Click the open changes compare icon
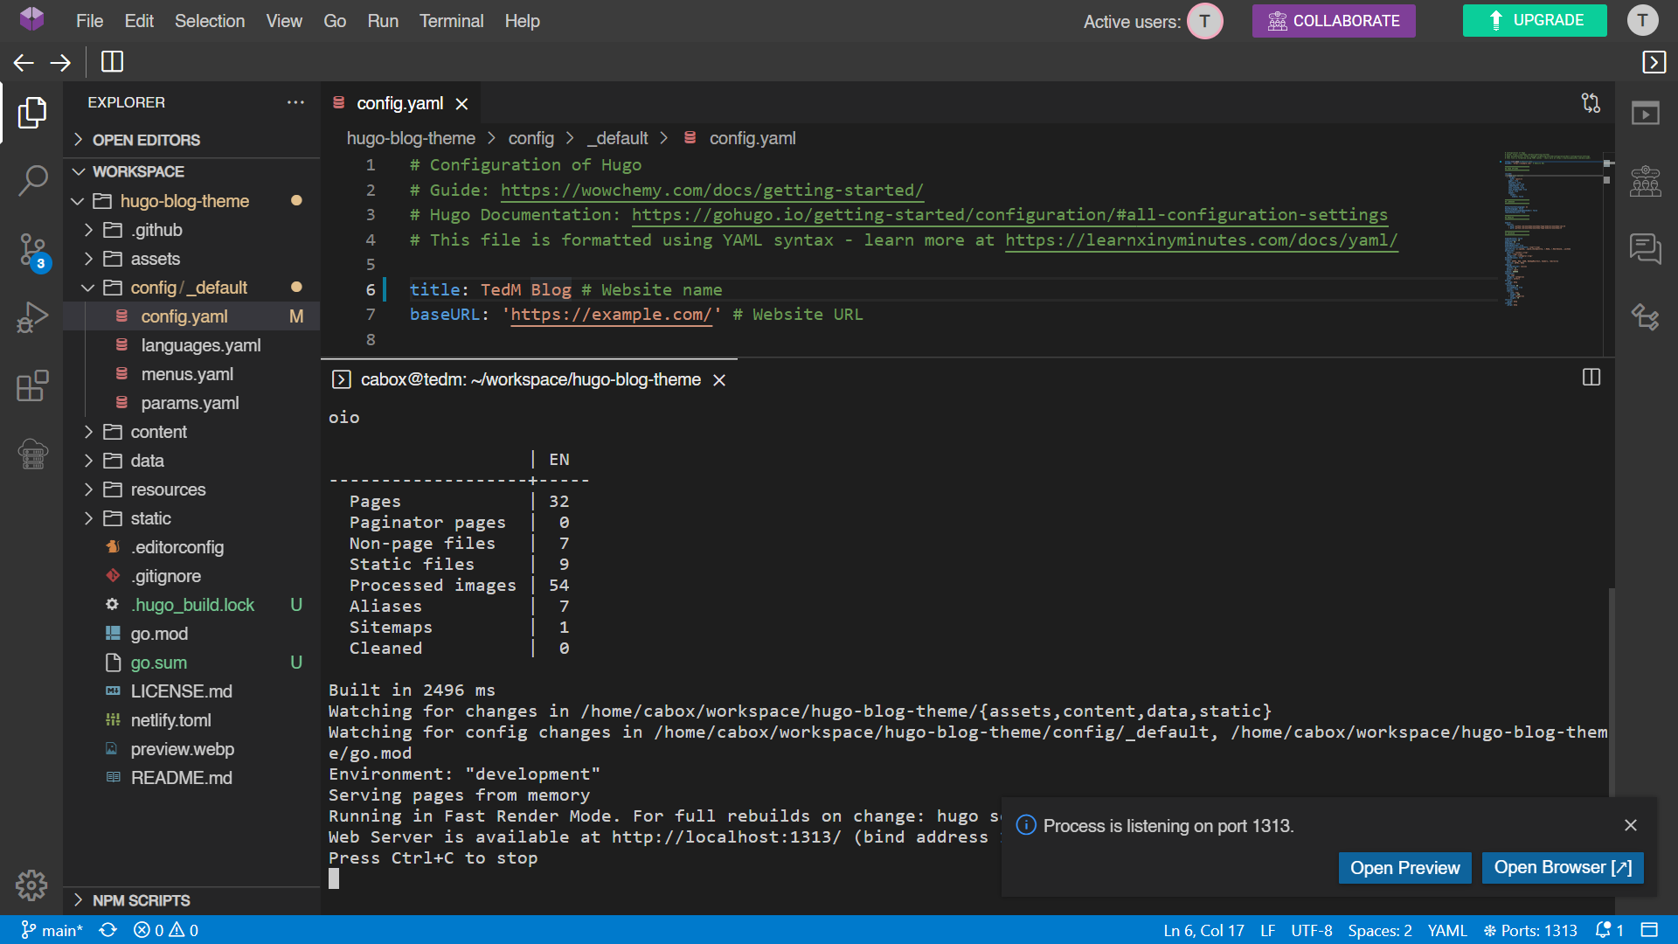 coord(1591,103)
